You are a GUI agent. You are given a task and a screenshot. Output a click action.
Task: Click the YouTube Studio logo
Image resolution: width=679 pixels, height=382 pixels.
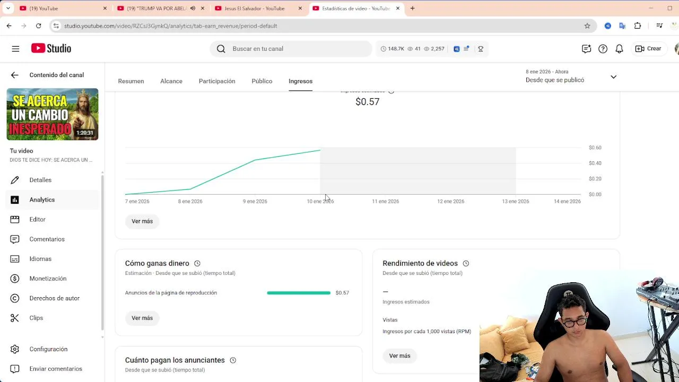(51, 48)
